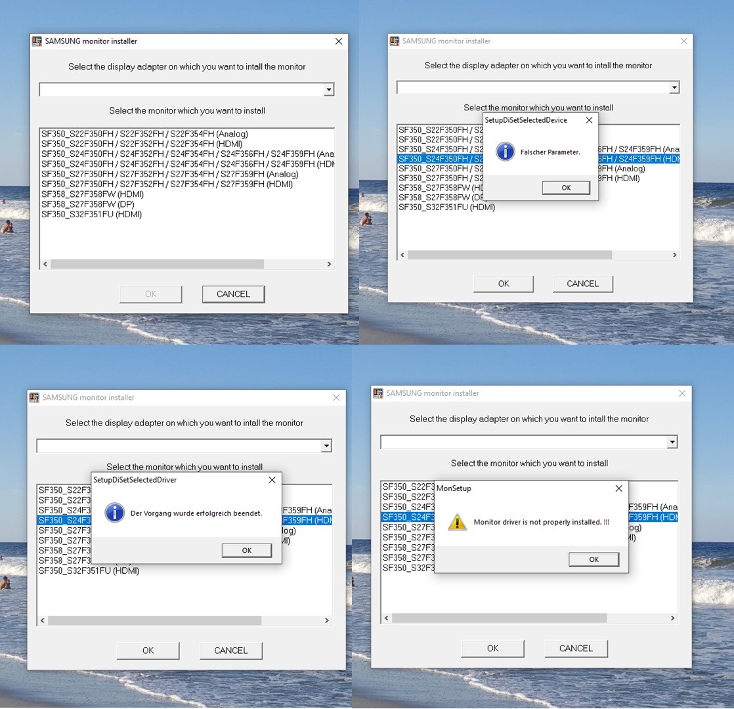
Task: Click the info icon beside Falscher Parameter
Action: (x=505, y=152)
